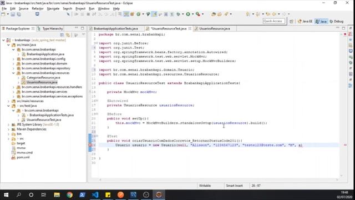The image size is (355, 200).
Task: Select the Java perspective button
Action: (x=321, y=21)
